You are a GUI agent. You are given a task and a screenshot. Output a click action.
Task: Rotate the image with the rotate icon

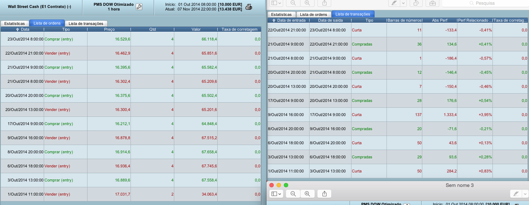(416, 3)
